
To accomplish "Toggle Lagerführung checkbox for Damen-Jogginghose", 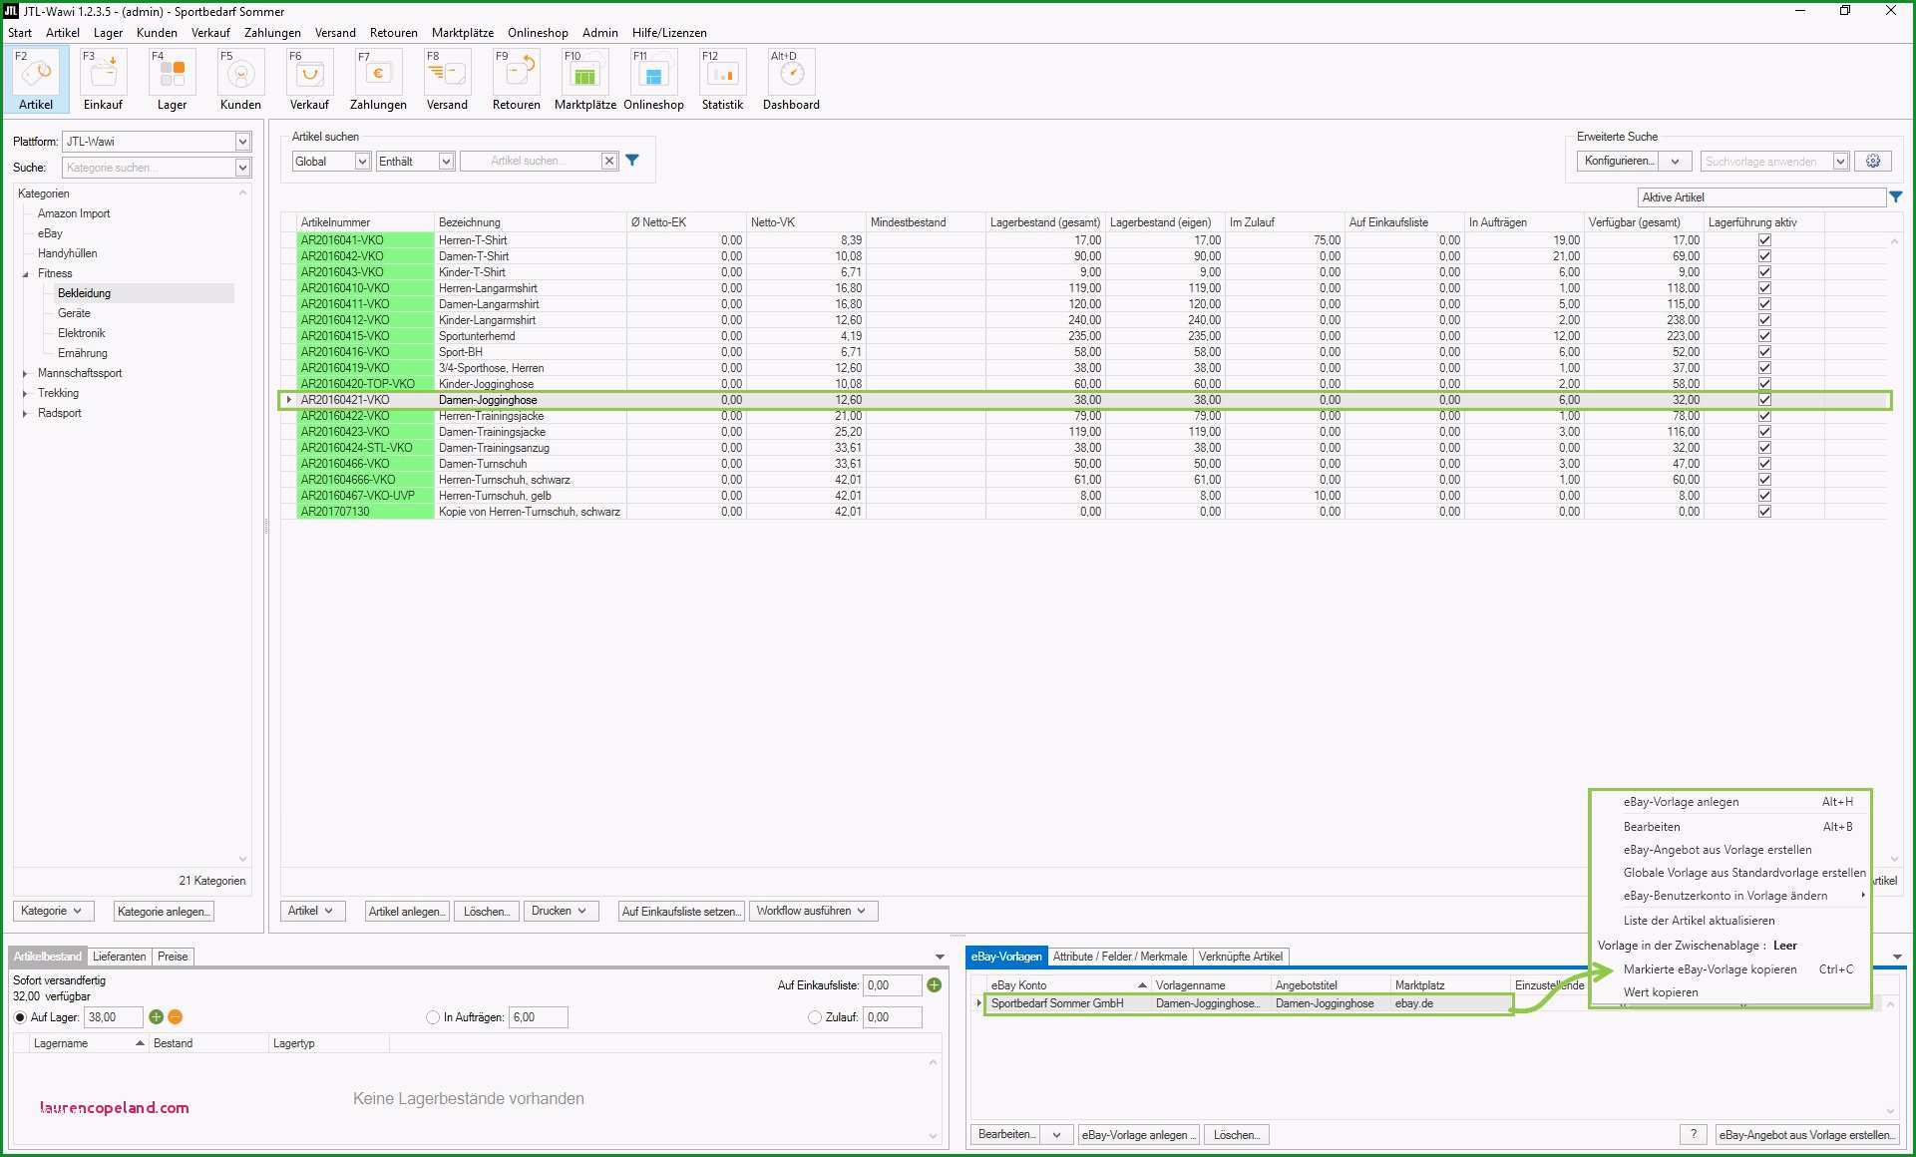I will pos(1764,400).
